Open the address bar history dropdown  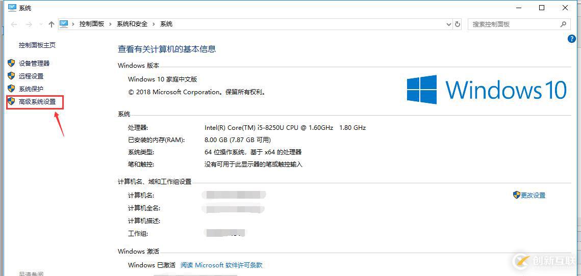pyautogui.click(x=449, y=24)
